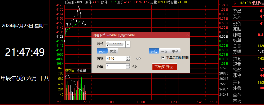Choose 平仓 position option
This screenshot has width=264, height=105.
(x=164, y=51)
